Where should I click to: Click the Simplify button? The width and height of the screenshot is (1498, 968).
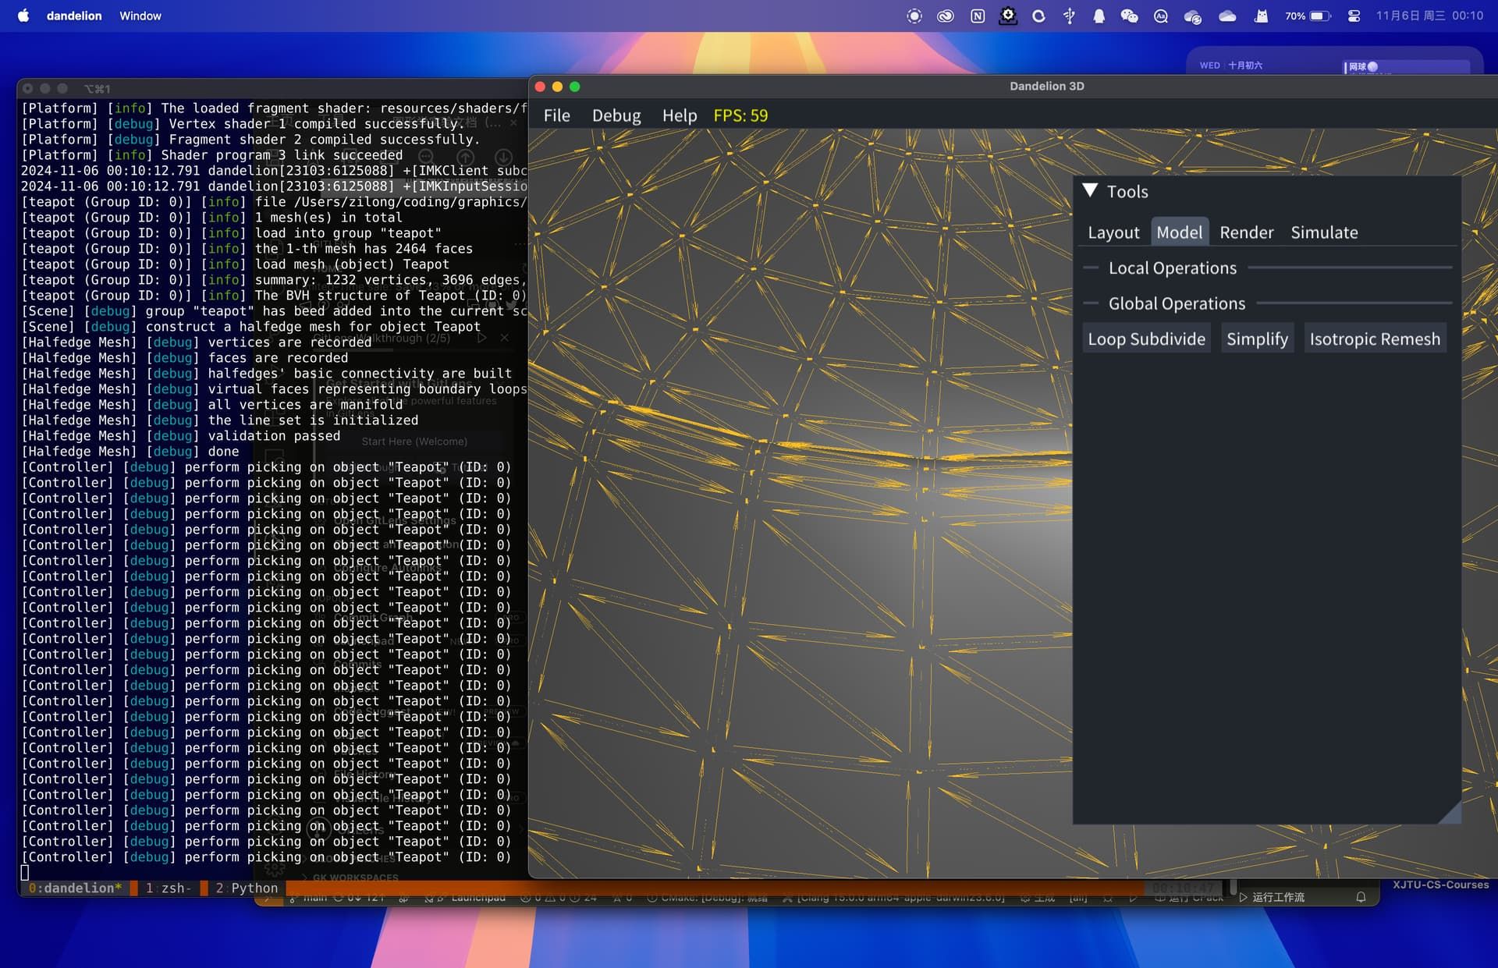(1257, 339)
